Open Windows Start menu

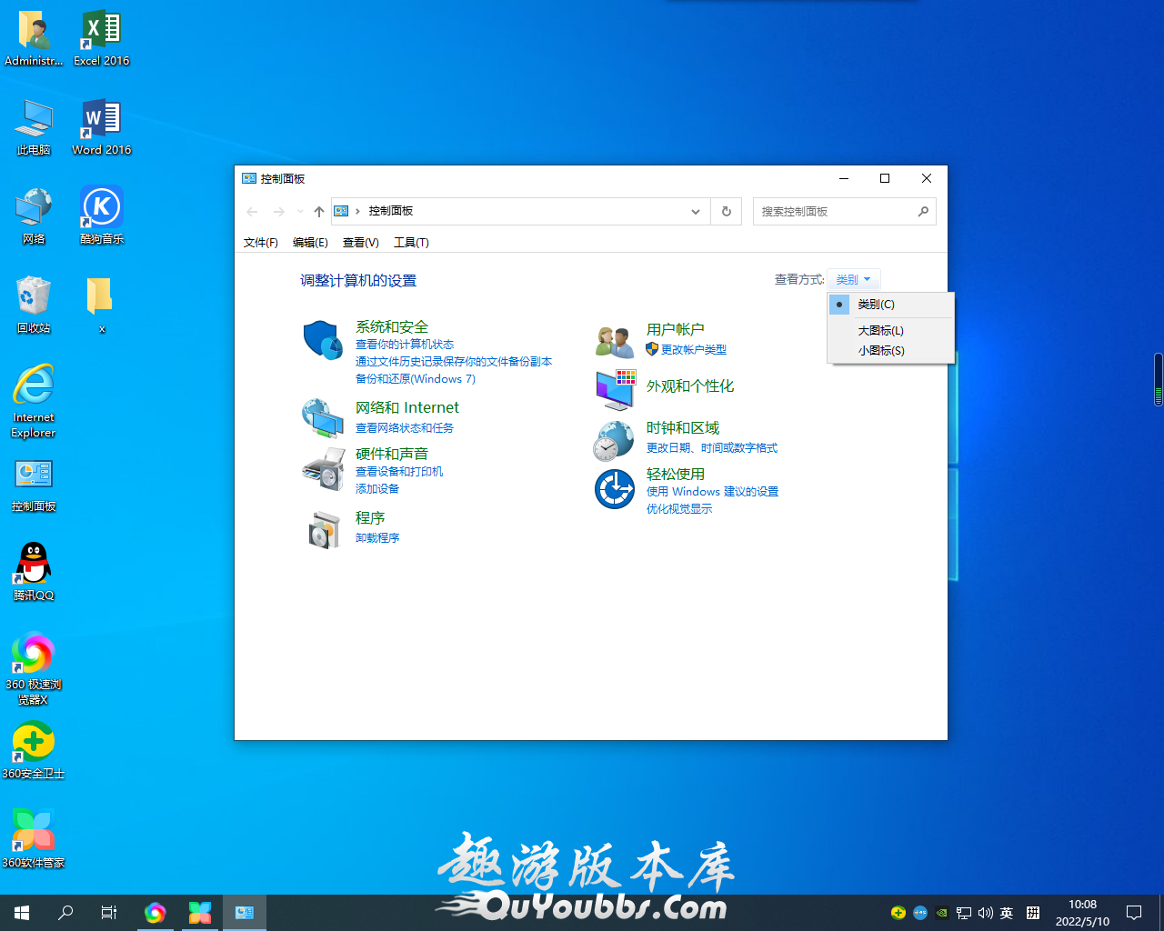(22, 913)
